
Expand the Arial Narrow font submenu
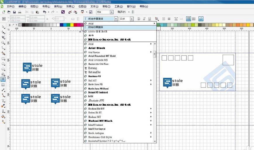151,52
